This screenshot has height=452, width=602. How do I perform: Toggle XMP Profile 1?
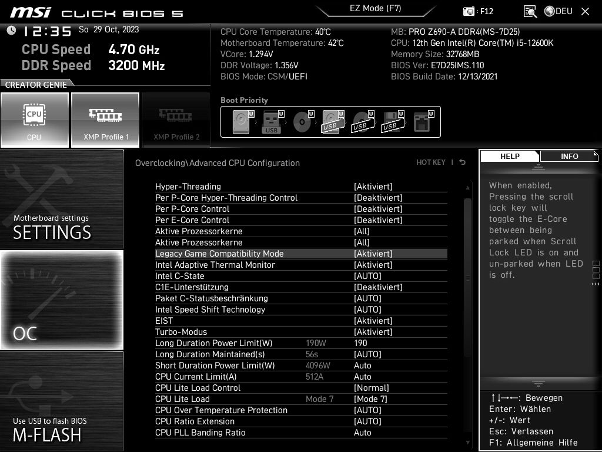(x=105, y=120)
